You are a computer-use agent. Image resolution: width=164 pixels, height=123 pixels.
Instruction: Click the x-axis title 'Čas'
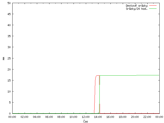(86, 121)
